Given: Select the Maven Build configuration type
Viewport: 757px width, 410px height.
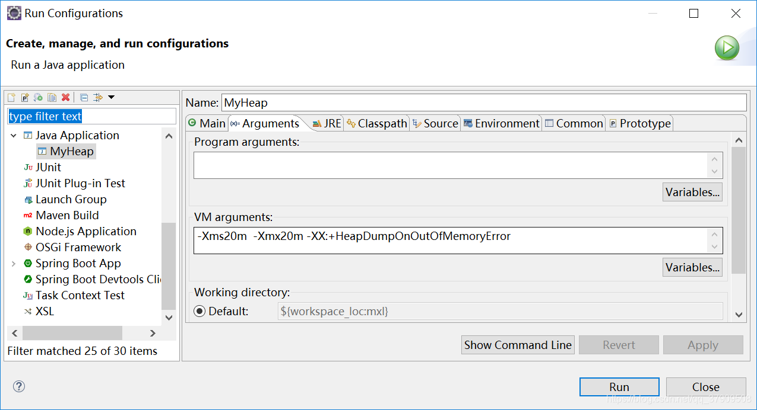Looking at the screenshot, I should click(x=66, y=216).
